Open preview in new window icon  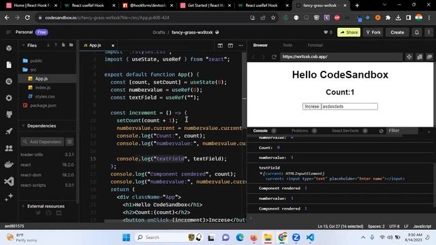click(429, 57)
